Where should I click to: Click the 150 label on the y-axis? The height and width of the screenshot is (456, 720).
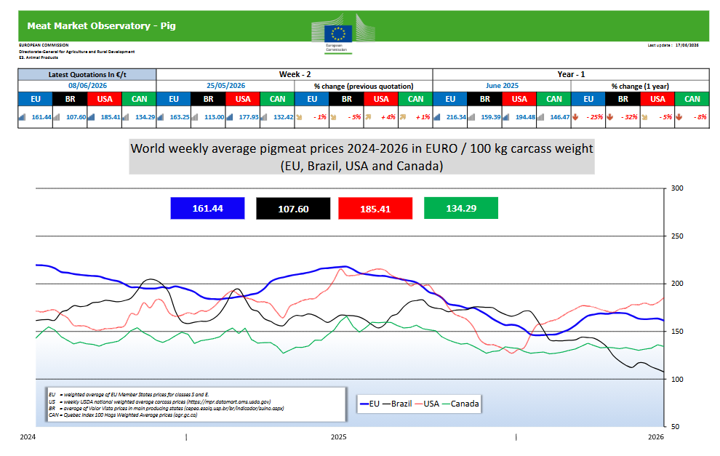pos(677,331)
